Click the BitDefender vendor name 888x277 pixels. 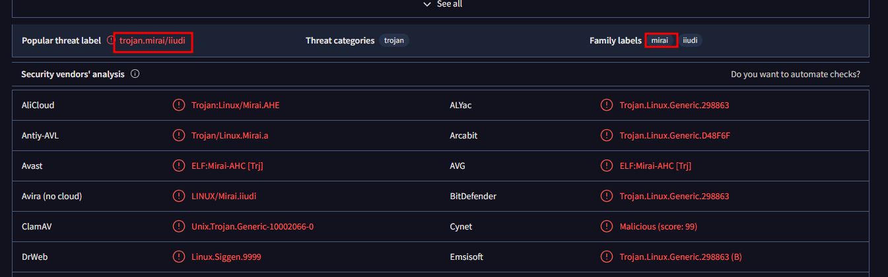click(473, 196)
